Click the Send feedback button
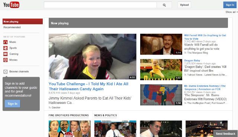The height and width of the screenshot is (137, 238). (226, 134)
